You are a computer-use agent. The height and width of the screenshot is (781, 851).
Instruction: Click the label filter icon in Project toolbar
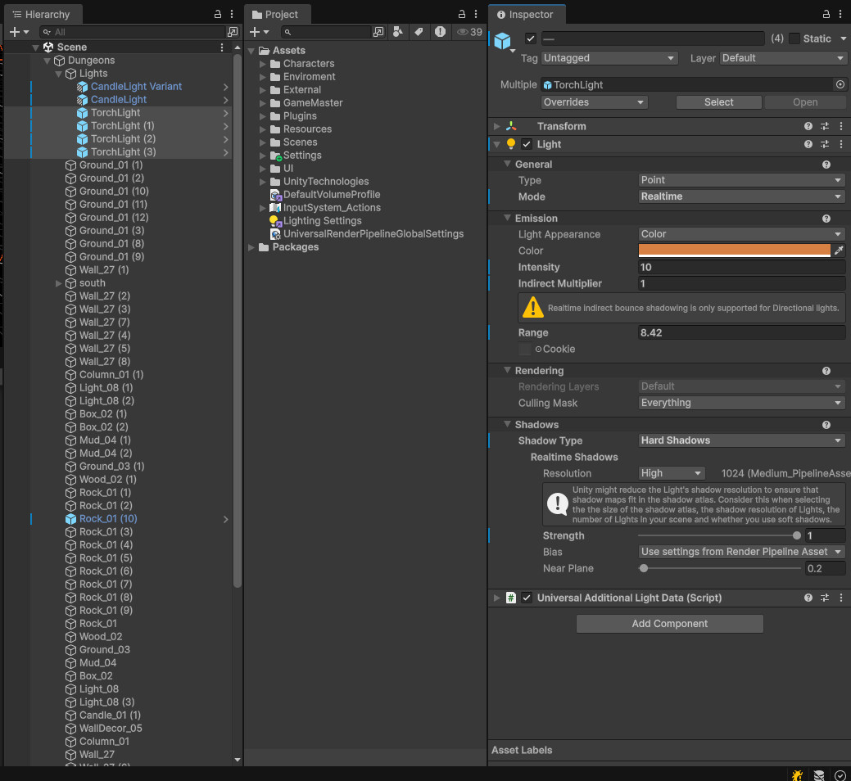(x=419, y=32)
